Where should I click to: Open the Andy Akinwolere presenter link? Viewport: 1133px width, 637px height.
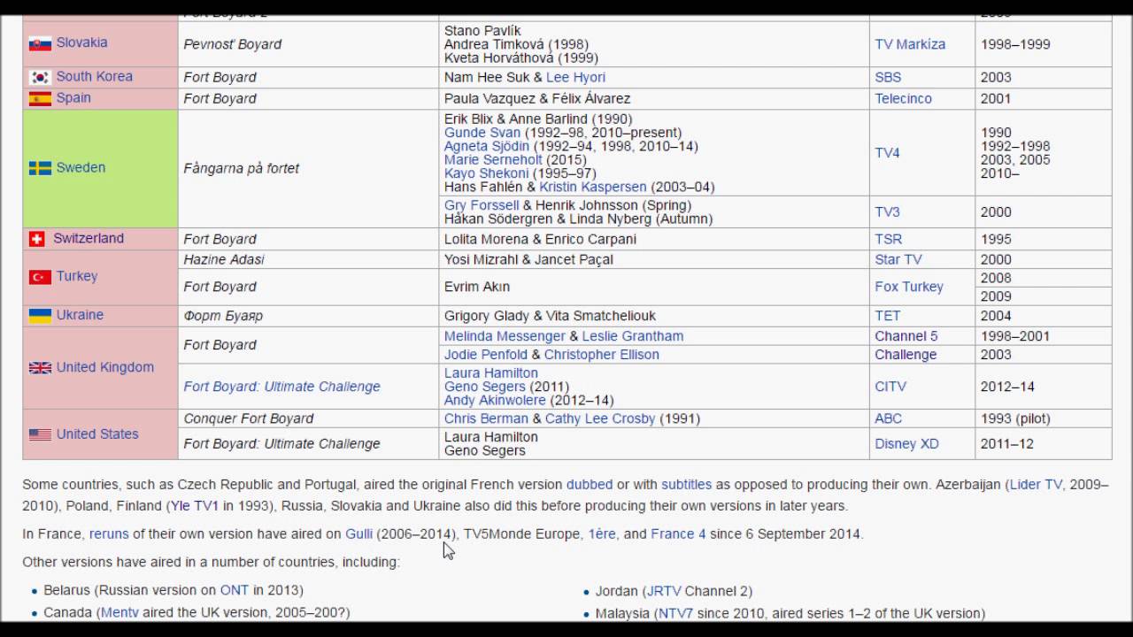(x=496, y=400)
